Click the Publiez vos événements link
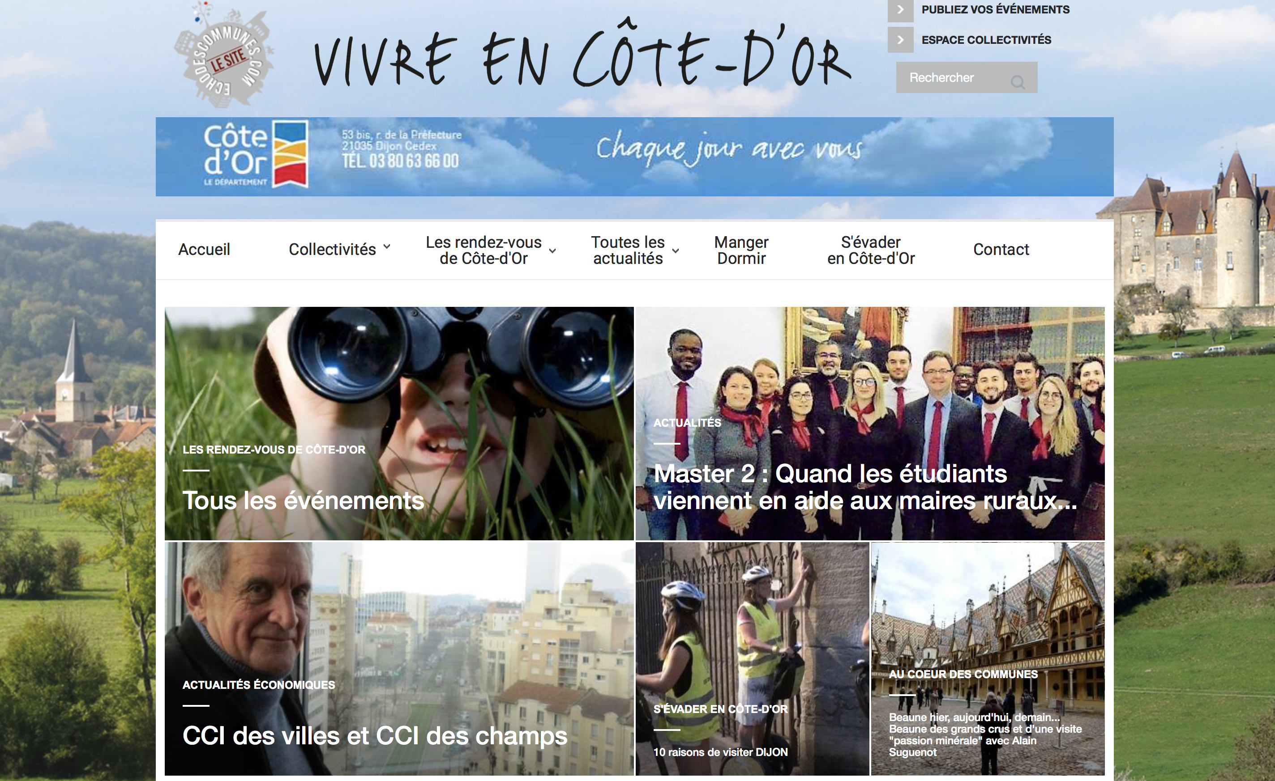Image resolution: width=1275 pixels, height=781 pixels. pos(995,10)
